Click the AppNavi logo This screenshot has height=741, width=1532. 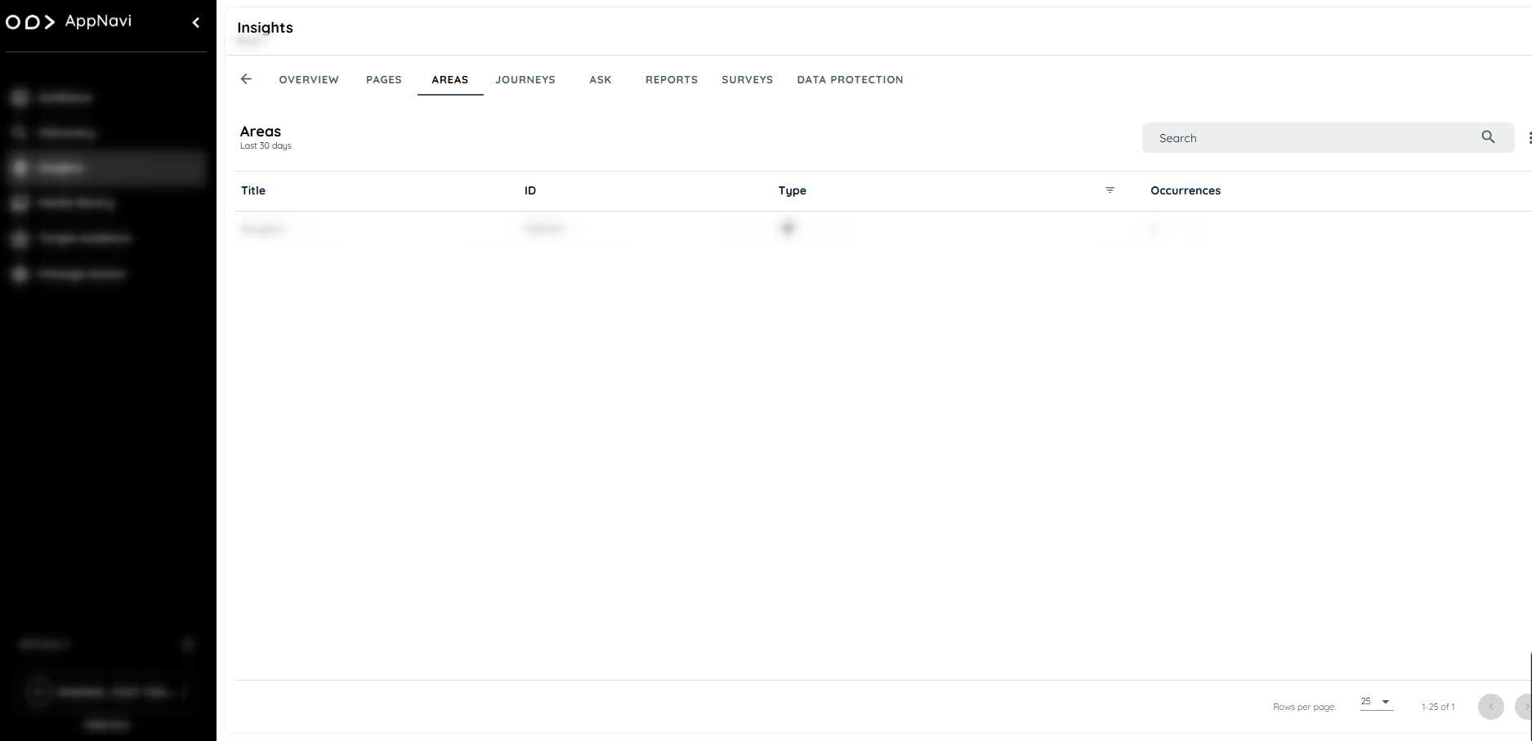pyautogui.click(x=69, y=21)
